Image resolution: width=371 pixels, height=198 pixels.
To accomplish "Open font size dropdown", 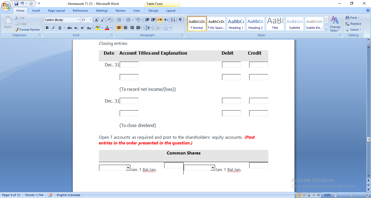I will 90,20.
